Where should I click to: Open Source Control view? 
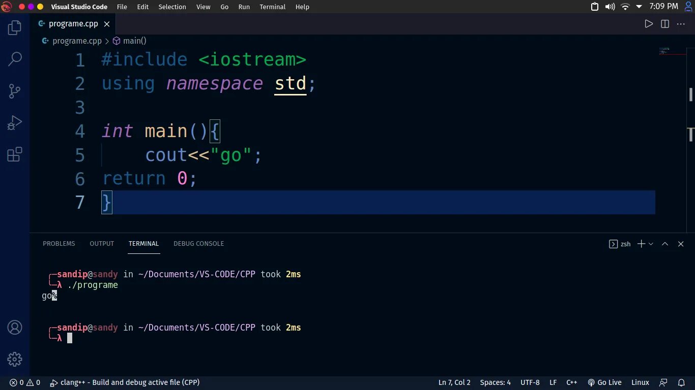(15, 91)
